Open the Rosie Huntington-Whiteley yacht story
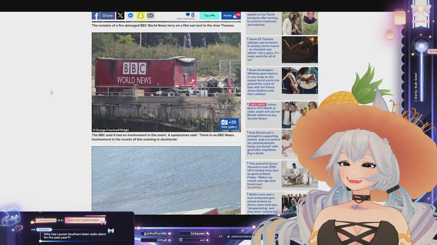 pyautogui.click(x=263, y=82)
